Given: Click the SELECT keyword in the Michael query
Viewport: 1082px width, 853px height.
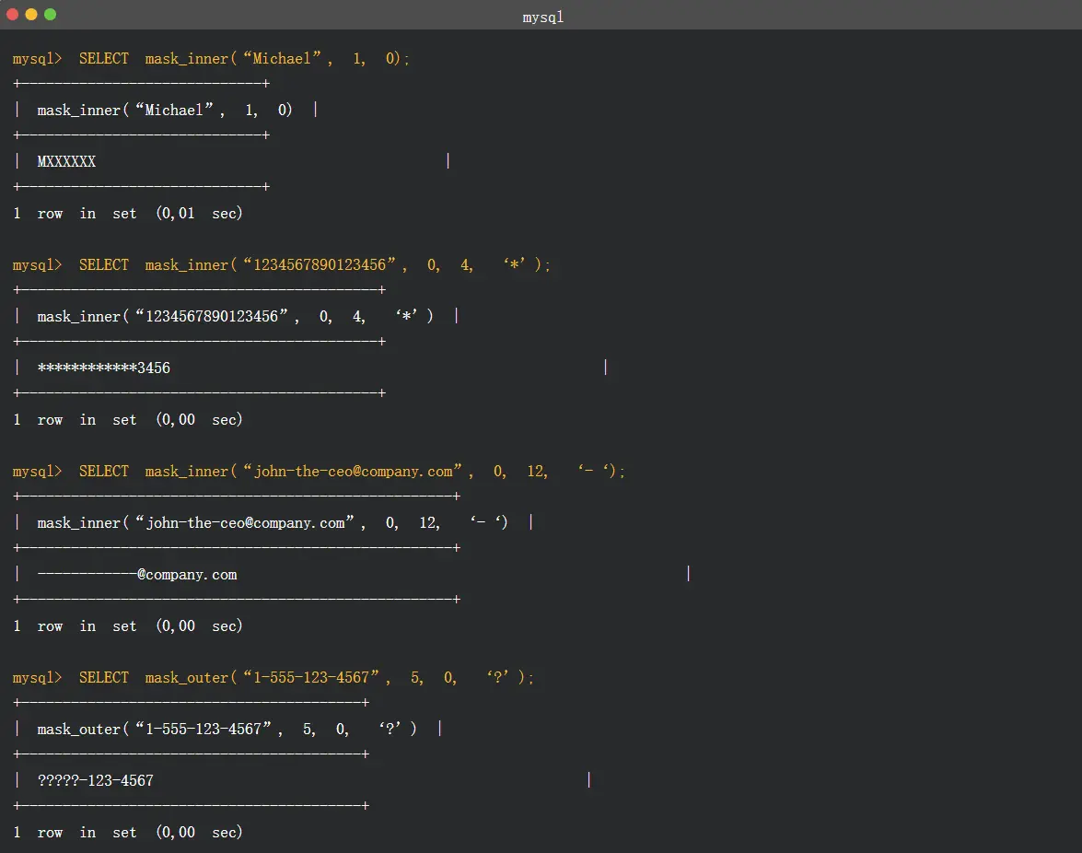Looking at the screenshot, I should click(104, 58).
